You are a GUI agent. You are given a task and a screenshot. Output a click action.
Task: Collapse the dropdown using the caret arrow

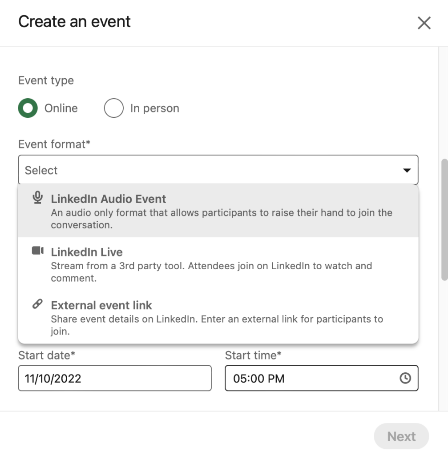(406, 170)
